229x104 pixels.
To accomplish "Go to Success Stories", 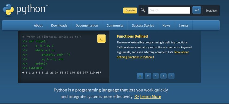I will [143, 25].
